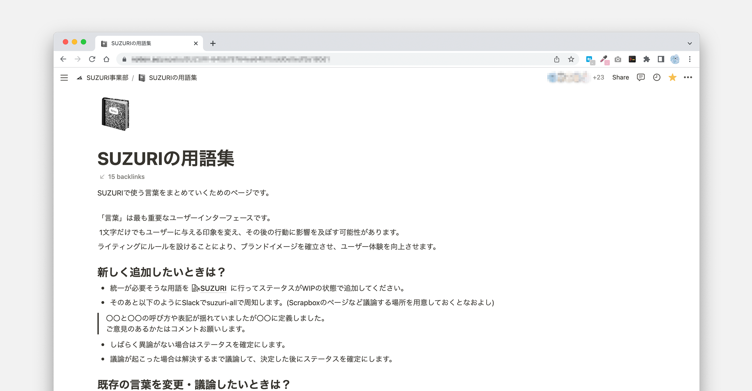Reload the page with the refresh icon
This screenshot has width=752, height=391.
(92, 59)
